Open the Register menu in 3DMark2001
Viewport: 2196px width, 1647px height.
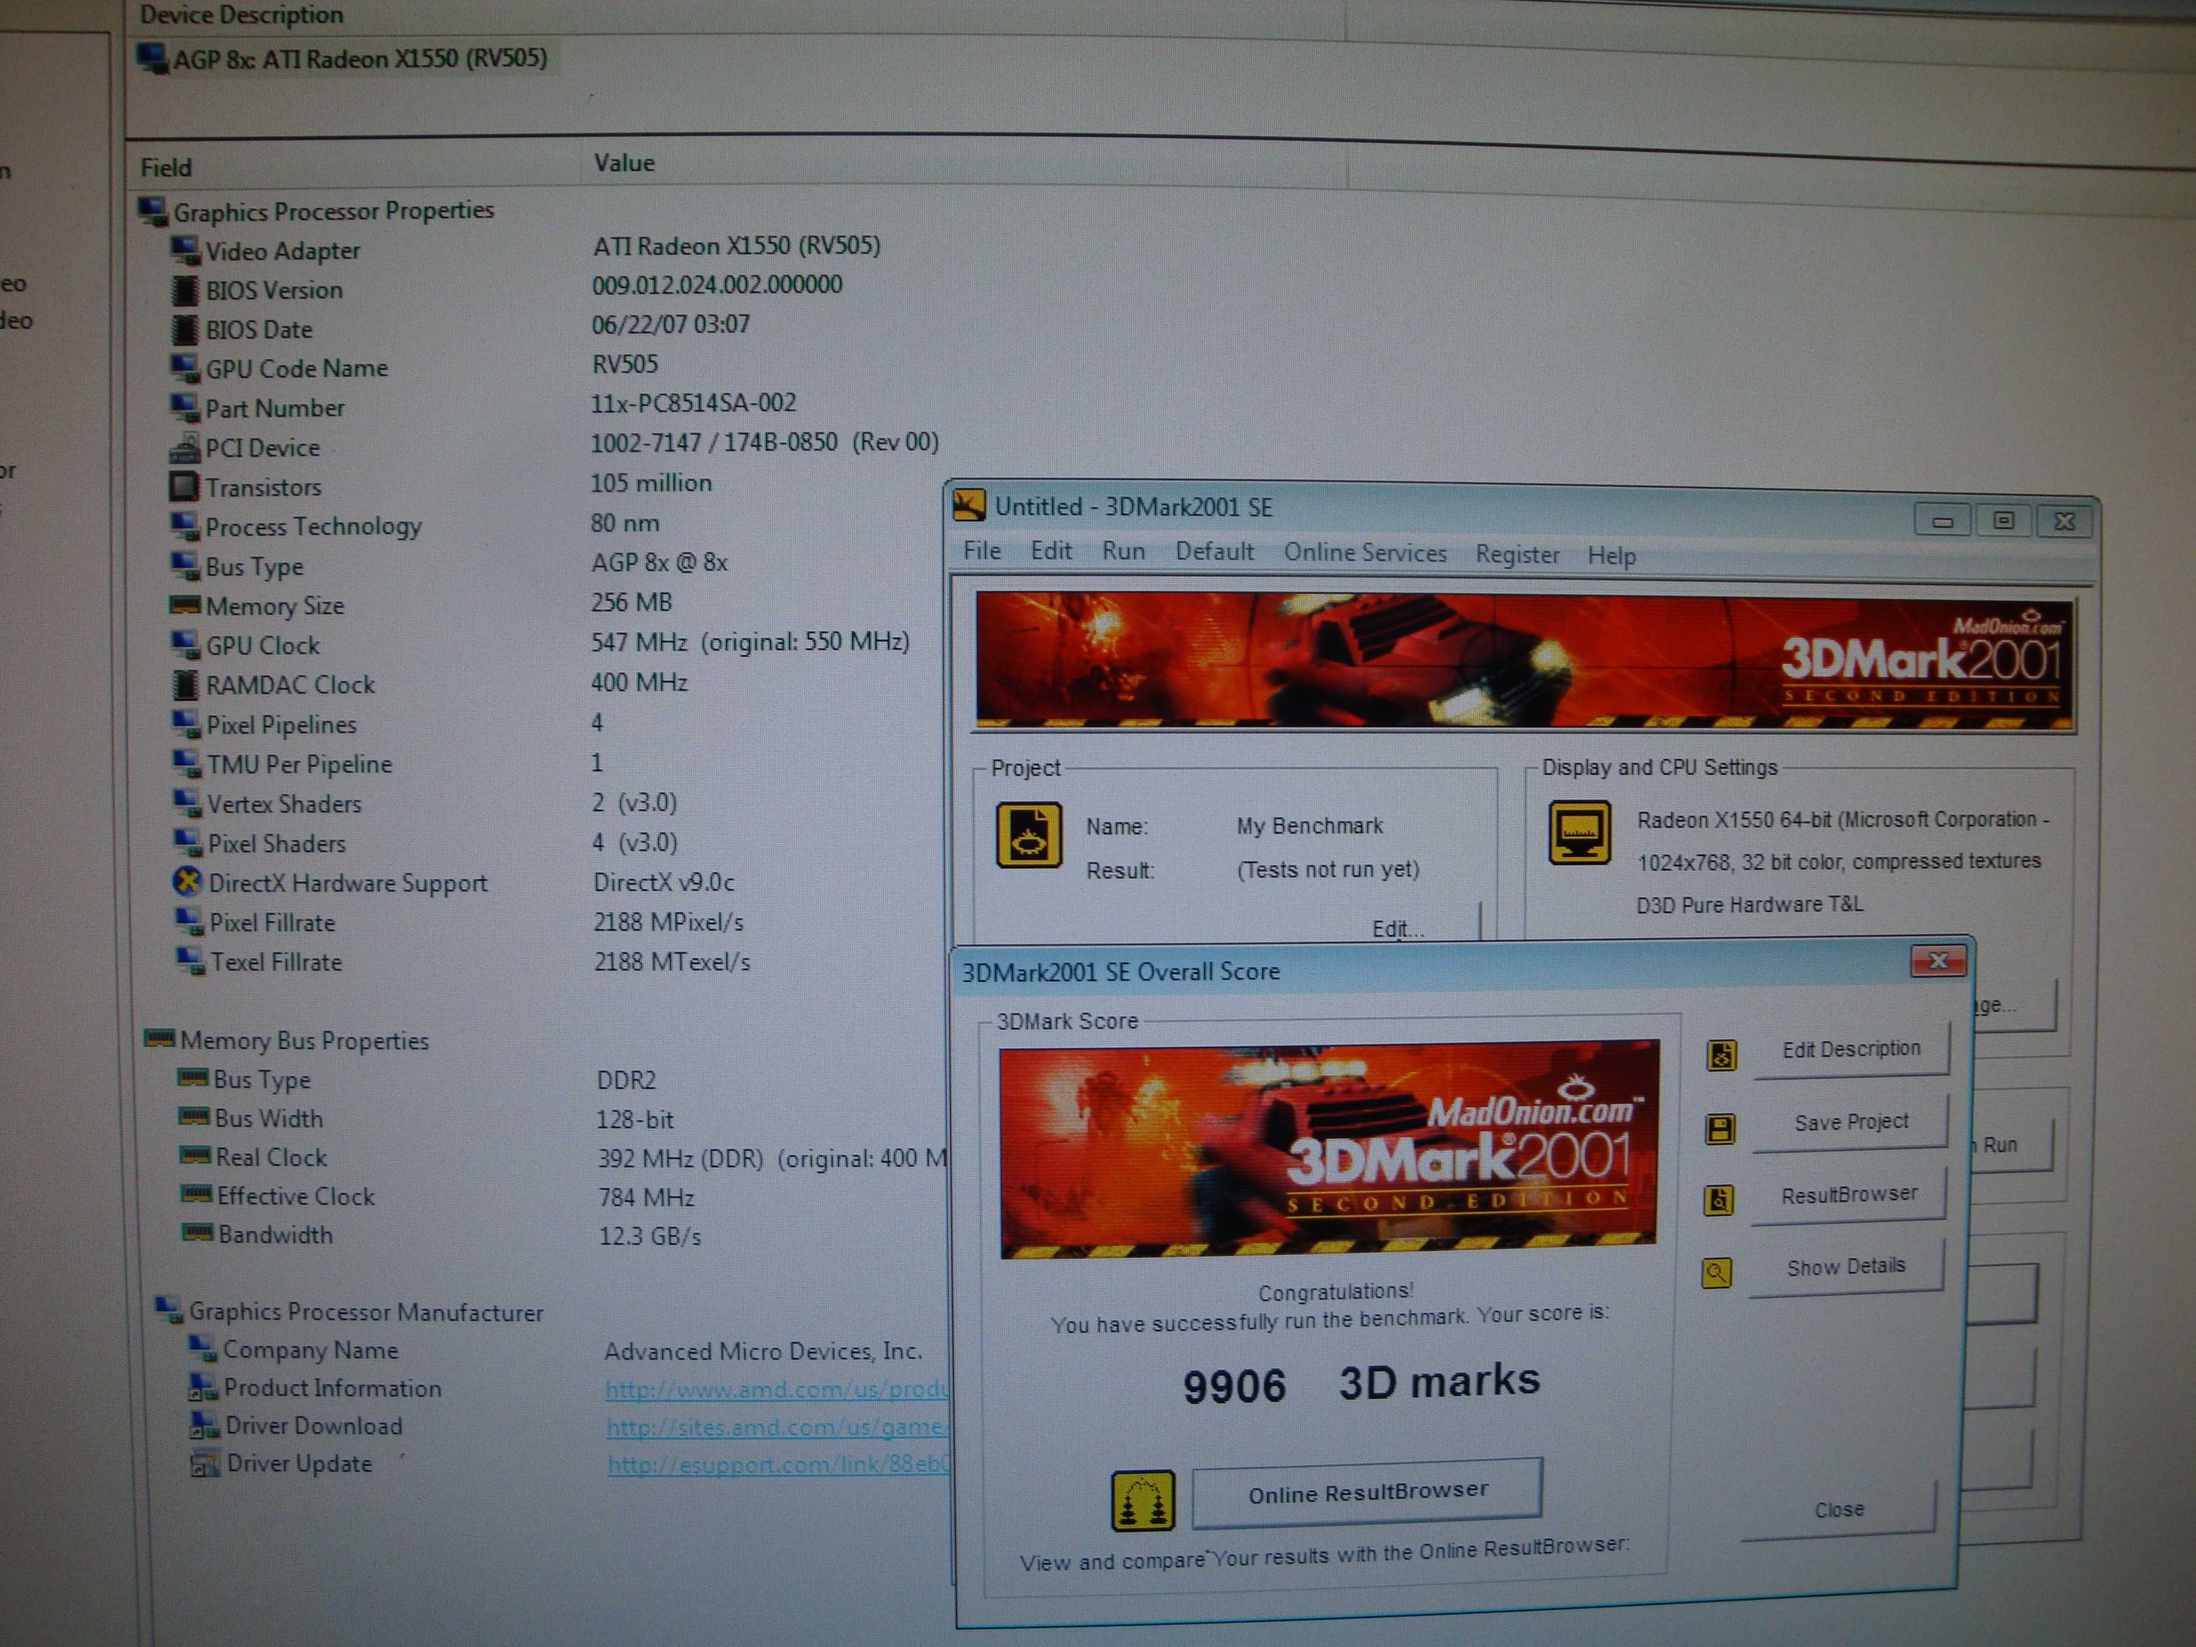(x=1517, y=555)
